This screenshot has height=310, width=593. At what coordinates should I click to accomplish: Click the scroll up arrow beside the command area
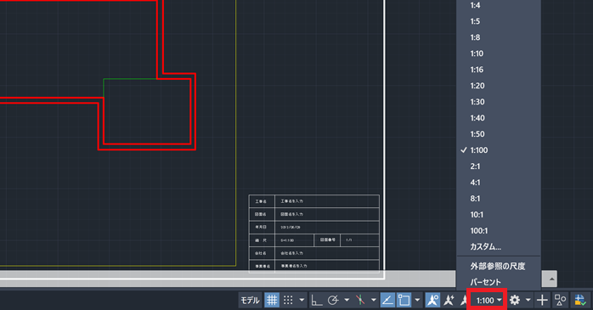point(551,279)
